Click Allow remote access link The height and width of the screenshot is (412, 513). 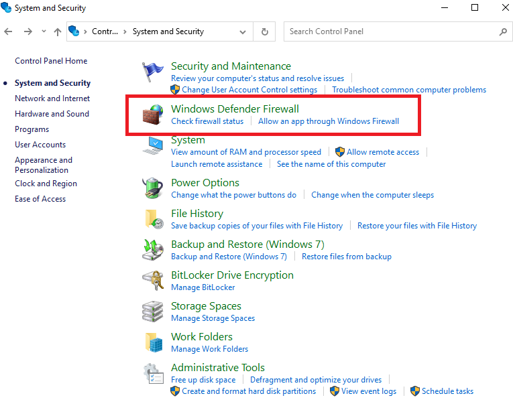click(383, 152)
